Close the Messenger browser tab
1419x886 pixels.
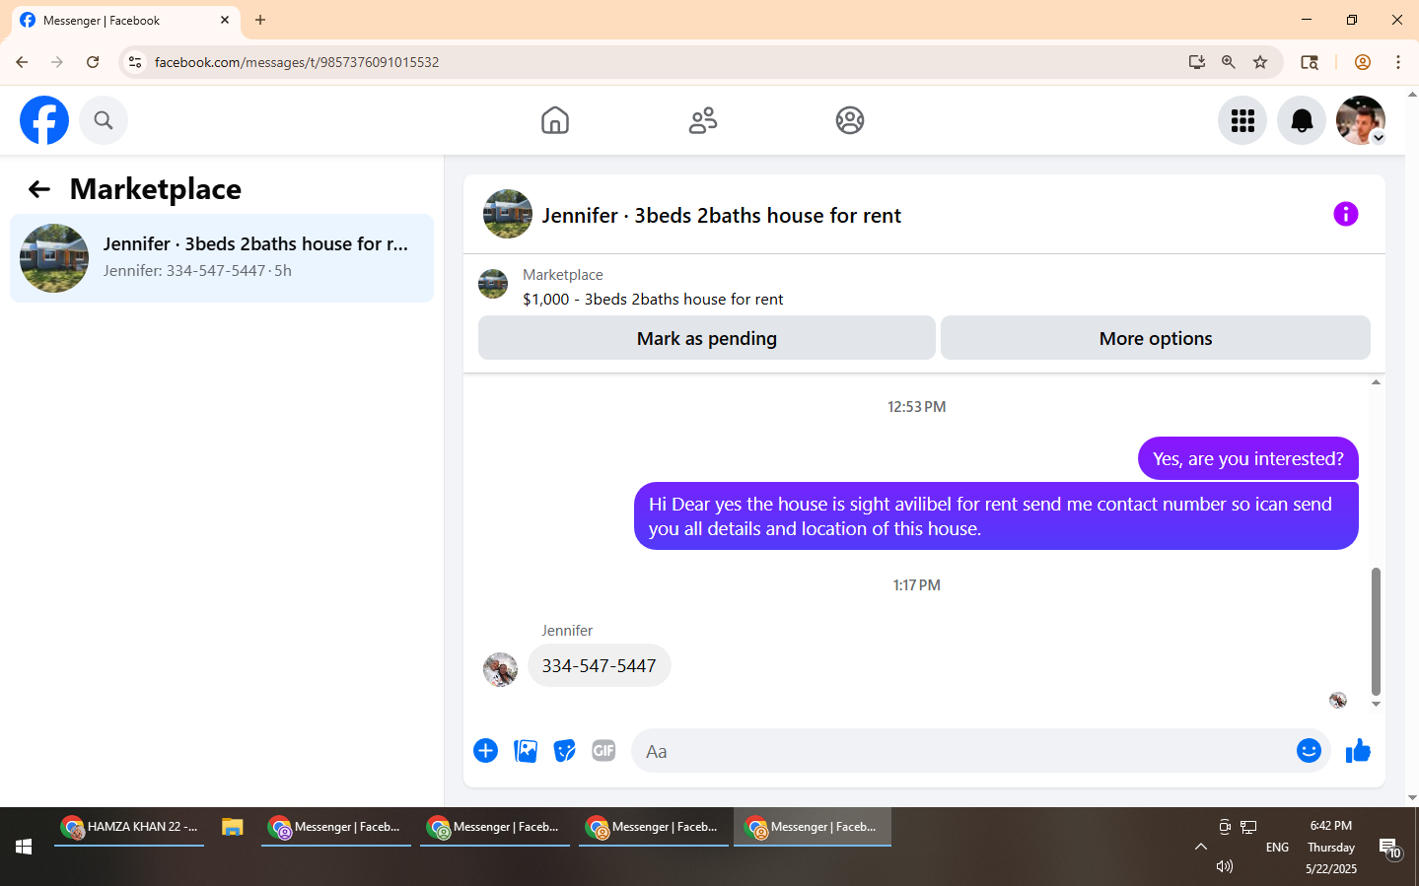point(225,20)
